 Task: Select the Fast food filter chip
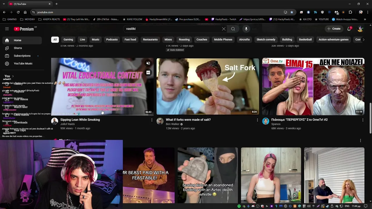[x=130, y=39]
